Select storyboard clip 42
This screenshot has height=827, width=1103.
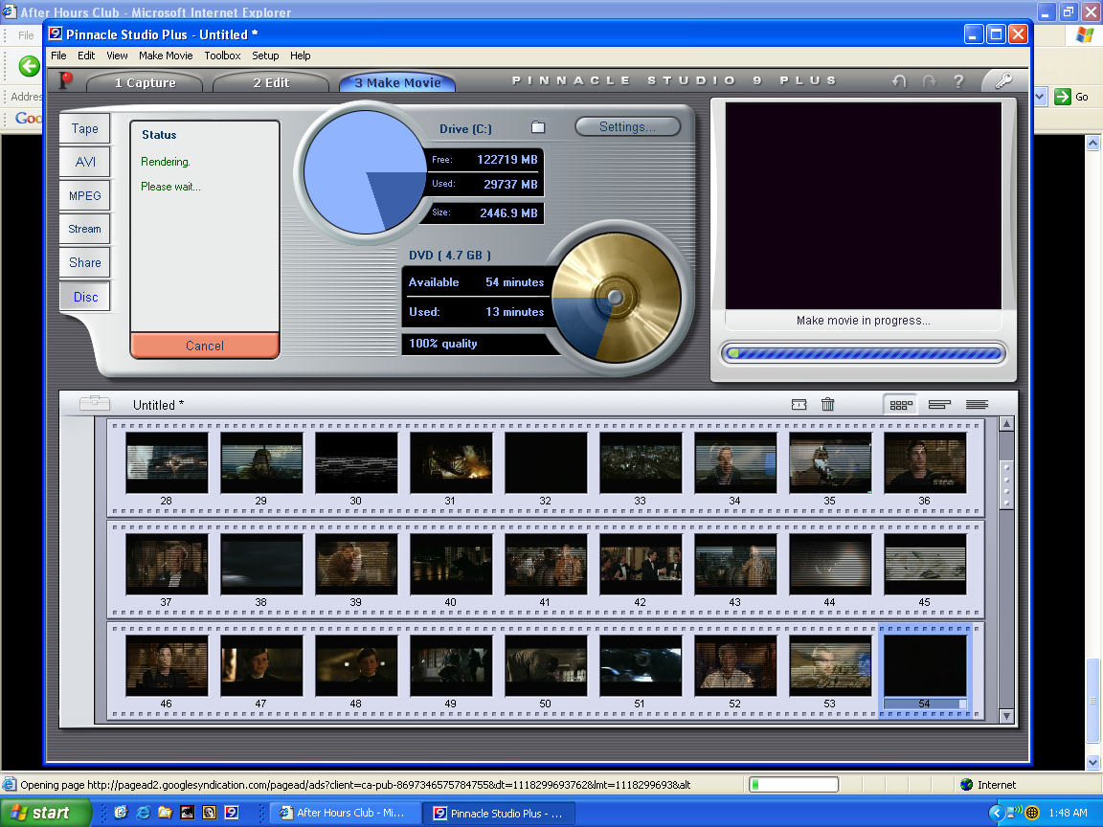point(641,563)
